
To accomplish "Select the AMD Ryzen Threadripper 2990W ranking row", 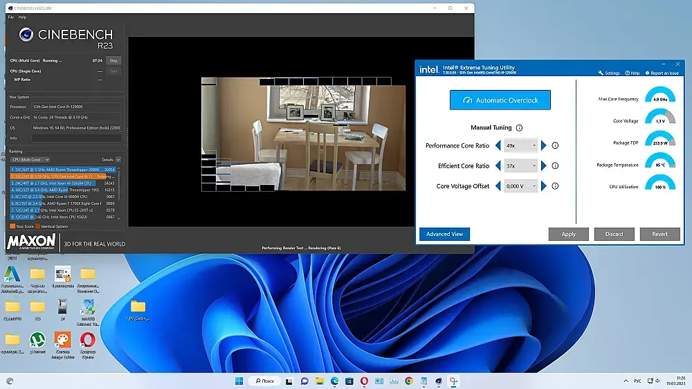I will pos(63,170).
